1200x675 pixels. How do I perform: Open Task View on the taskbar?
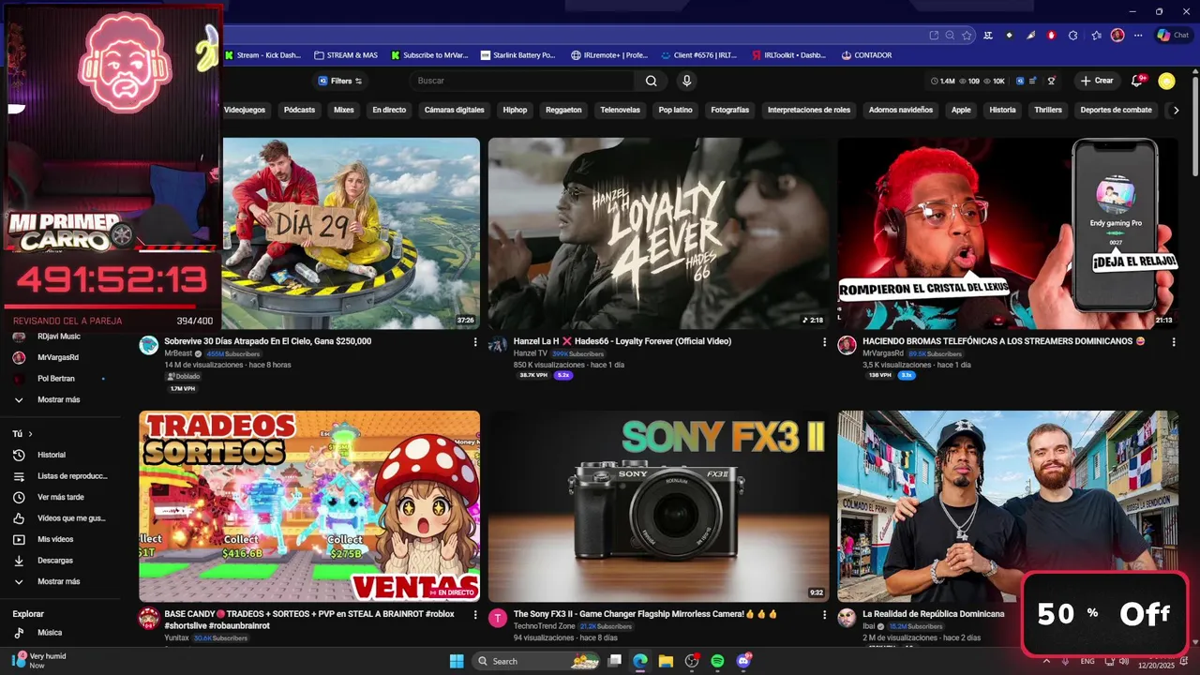[x=615, y=661]
